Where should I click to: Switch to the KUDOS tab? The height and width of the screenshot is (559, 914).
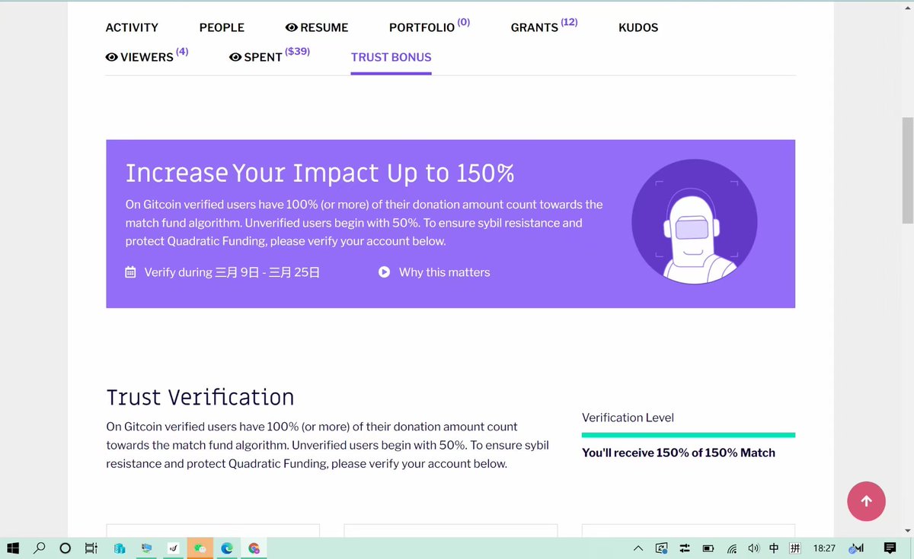638,27
